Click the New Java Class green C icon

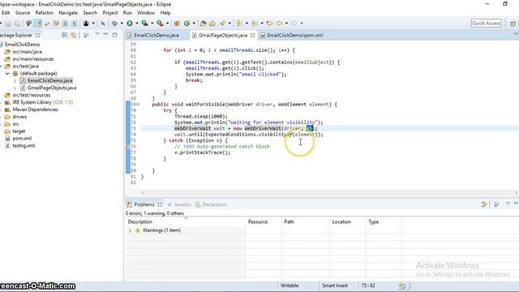(187, 24)
